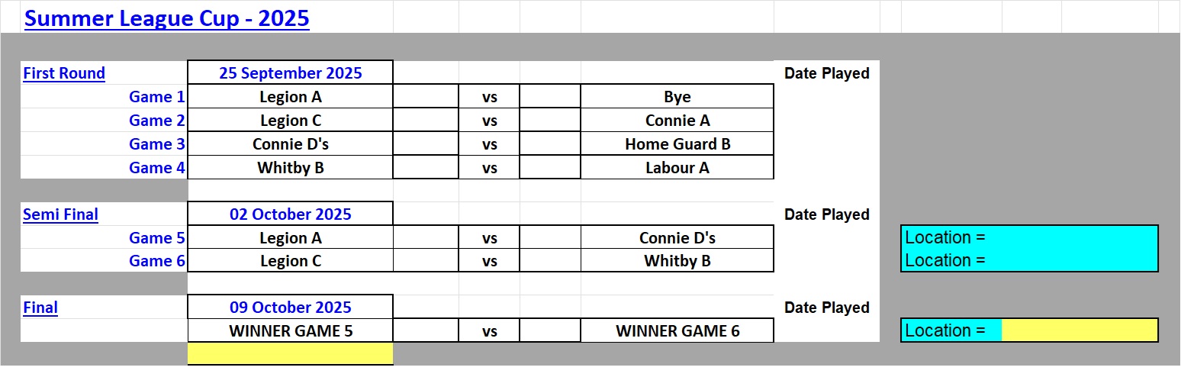Select the WINNER GAME 6 cell
The image size is (1181, 377).
pyautogui.click(x=677, y=331)
